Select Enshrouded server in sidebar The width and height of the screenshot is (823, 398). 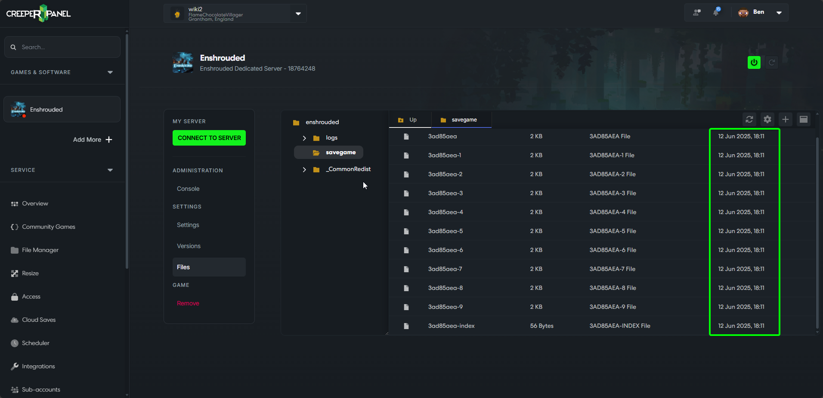[x=62, y=109]
